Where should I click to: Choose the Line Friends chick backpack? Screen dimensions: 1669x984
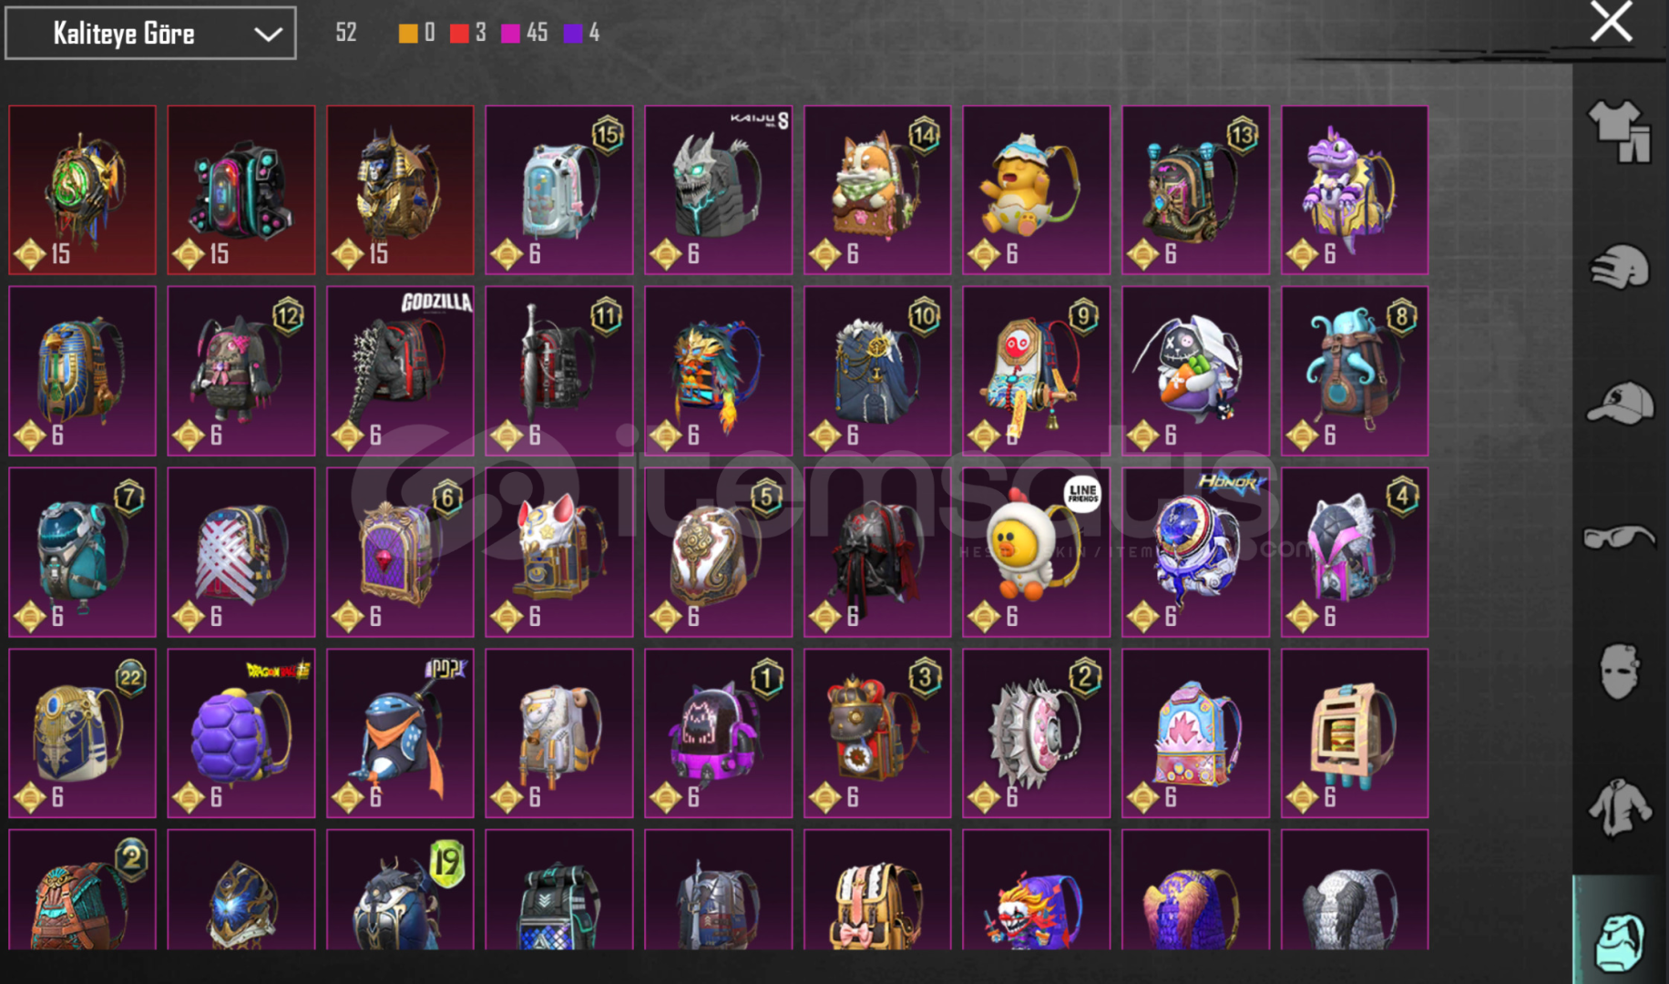click(1036, 552)
